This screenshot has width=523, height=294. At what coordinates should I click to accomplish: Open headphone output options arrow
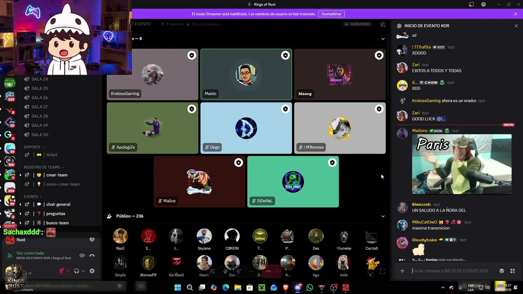click(x=83, y=271)
